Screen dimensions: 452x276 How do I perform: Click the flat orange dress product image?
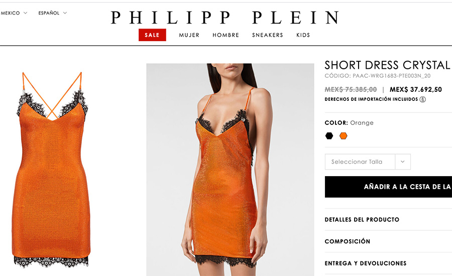pyautogui.click(x=51, y=170)
